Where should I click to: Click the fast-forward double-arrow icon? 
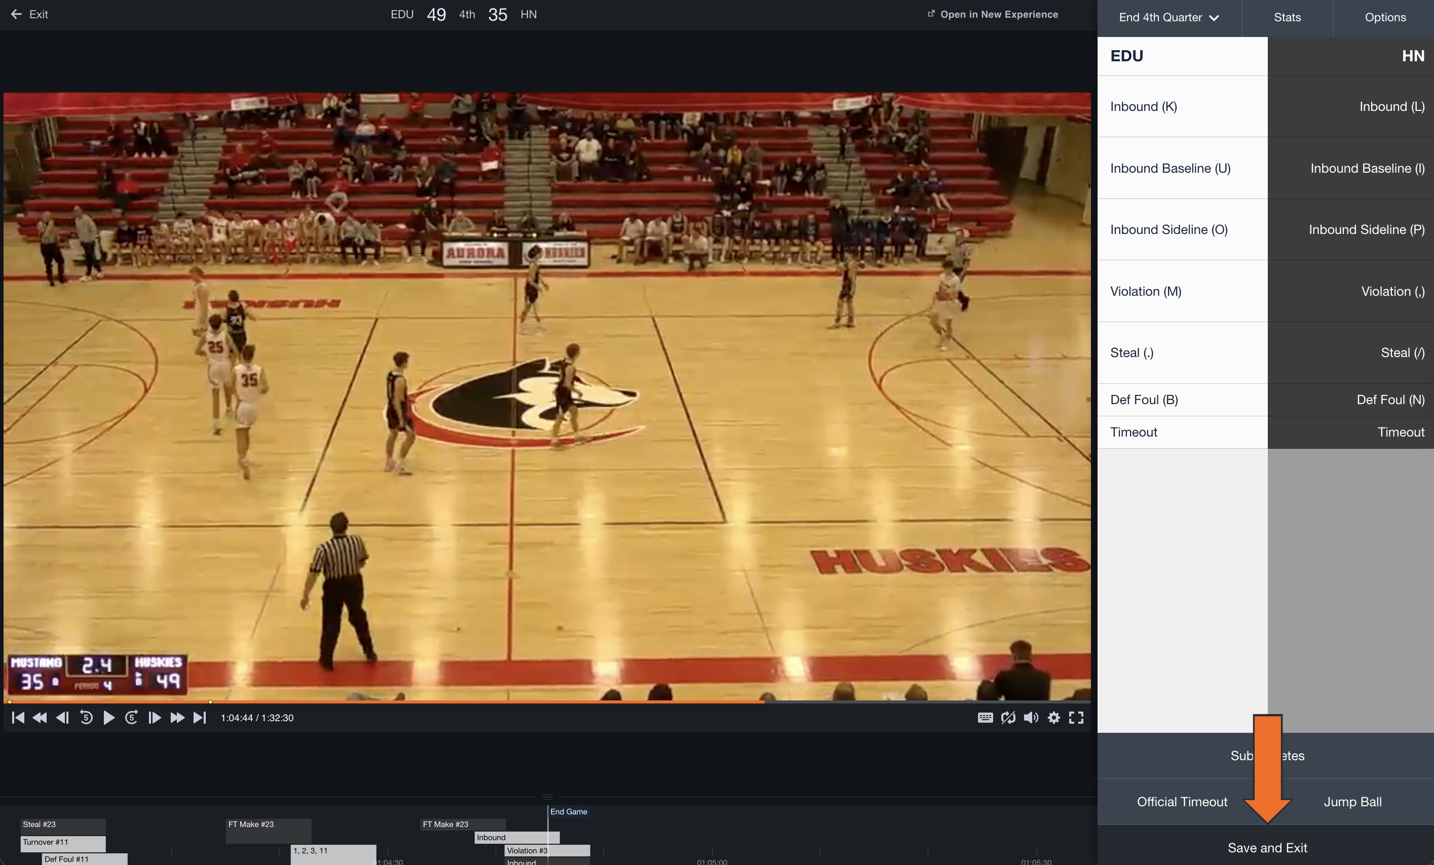[177, 718]
